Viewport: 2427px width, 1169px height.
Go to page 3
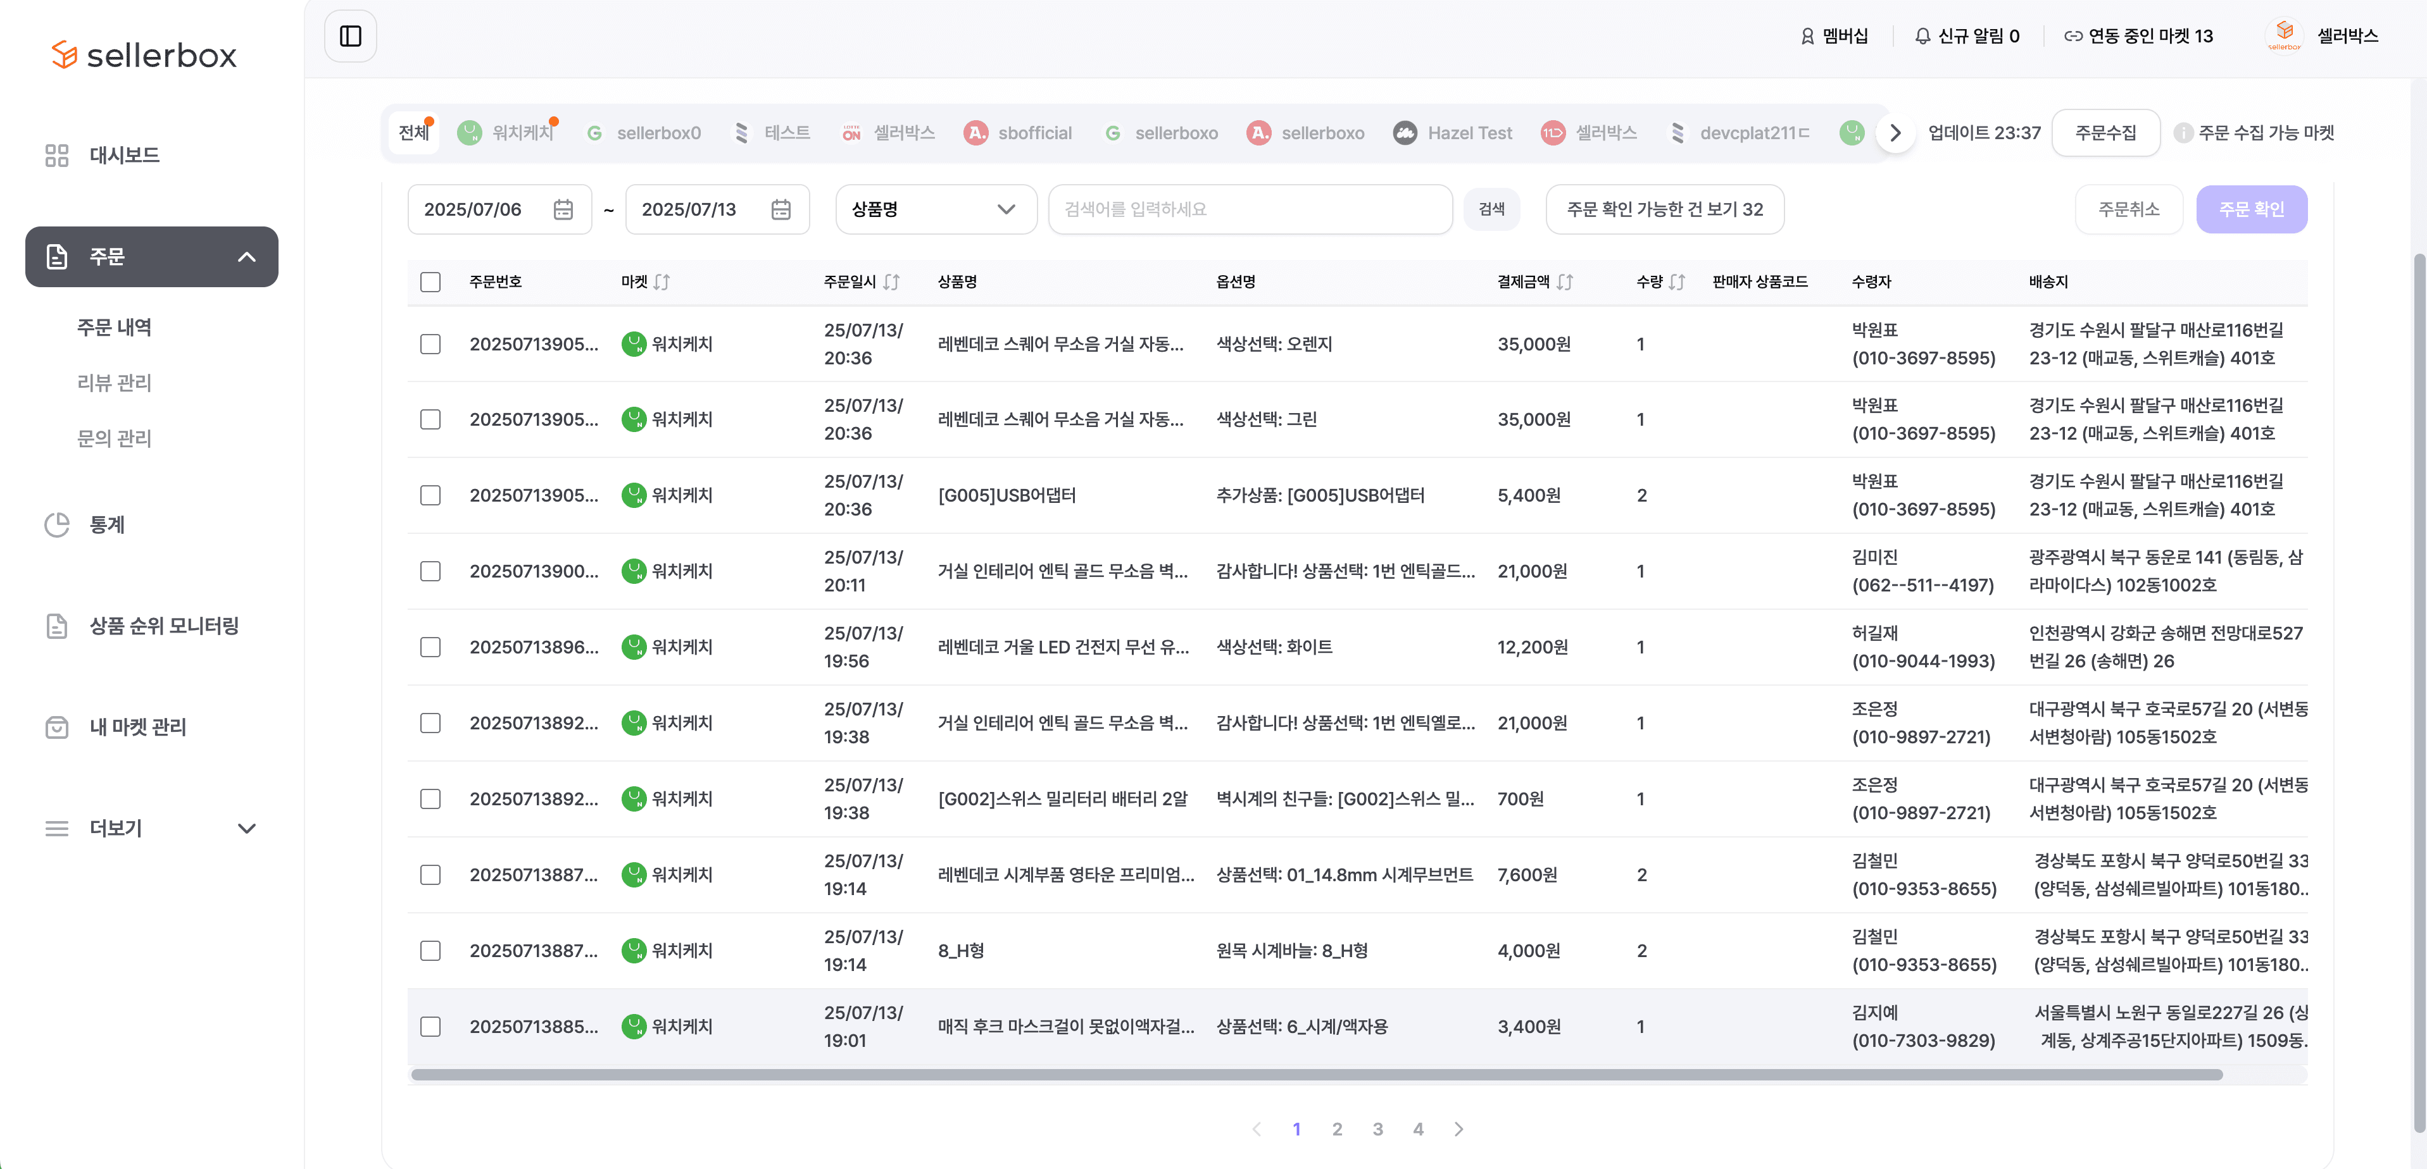pyautogui.click(x=1376, y=1129)
